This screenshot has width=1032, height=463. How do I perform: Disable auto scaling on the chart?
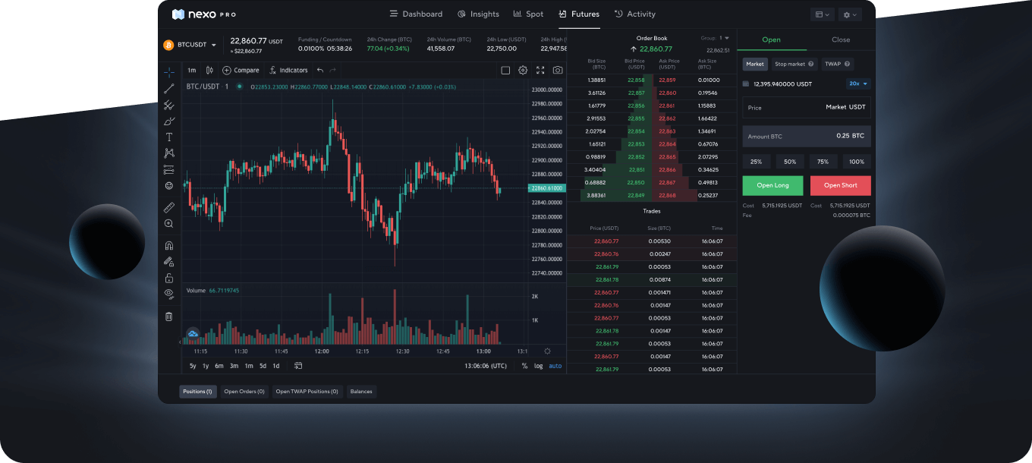[555, 366]
